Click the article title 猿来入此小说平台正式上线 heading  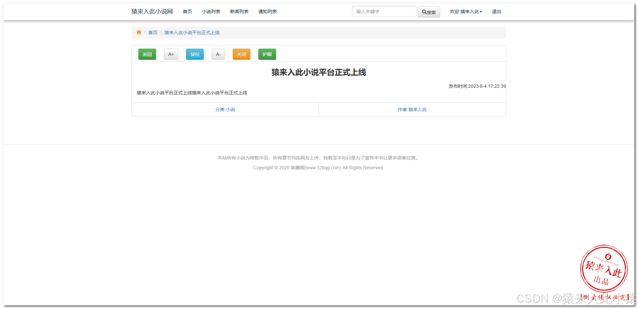coord(319,72)
